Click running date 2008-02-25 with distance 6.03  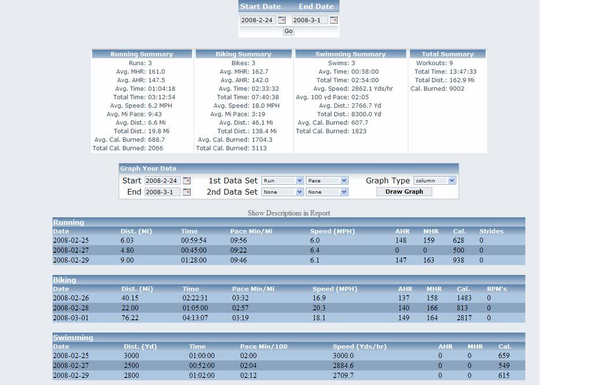point(71,240)
